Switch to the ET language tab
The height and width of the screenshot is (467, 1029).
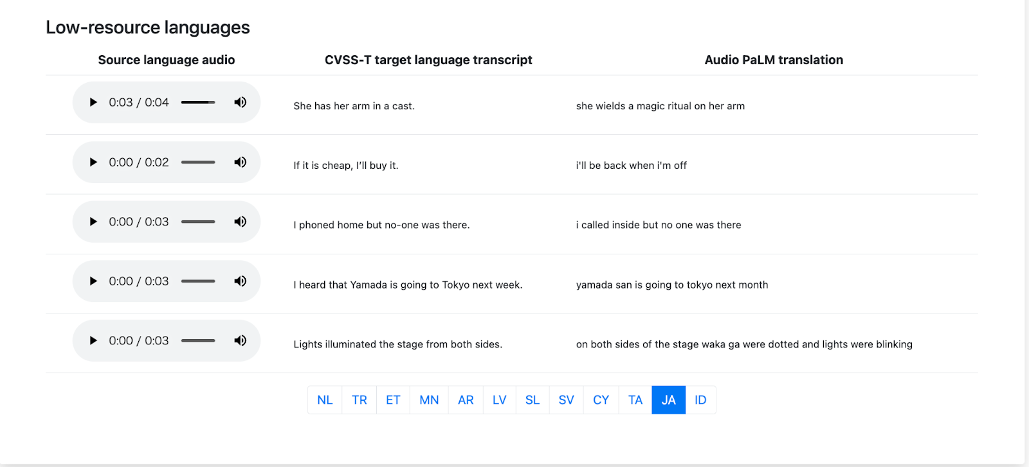pos(393,400)
